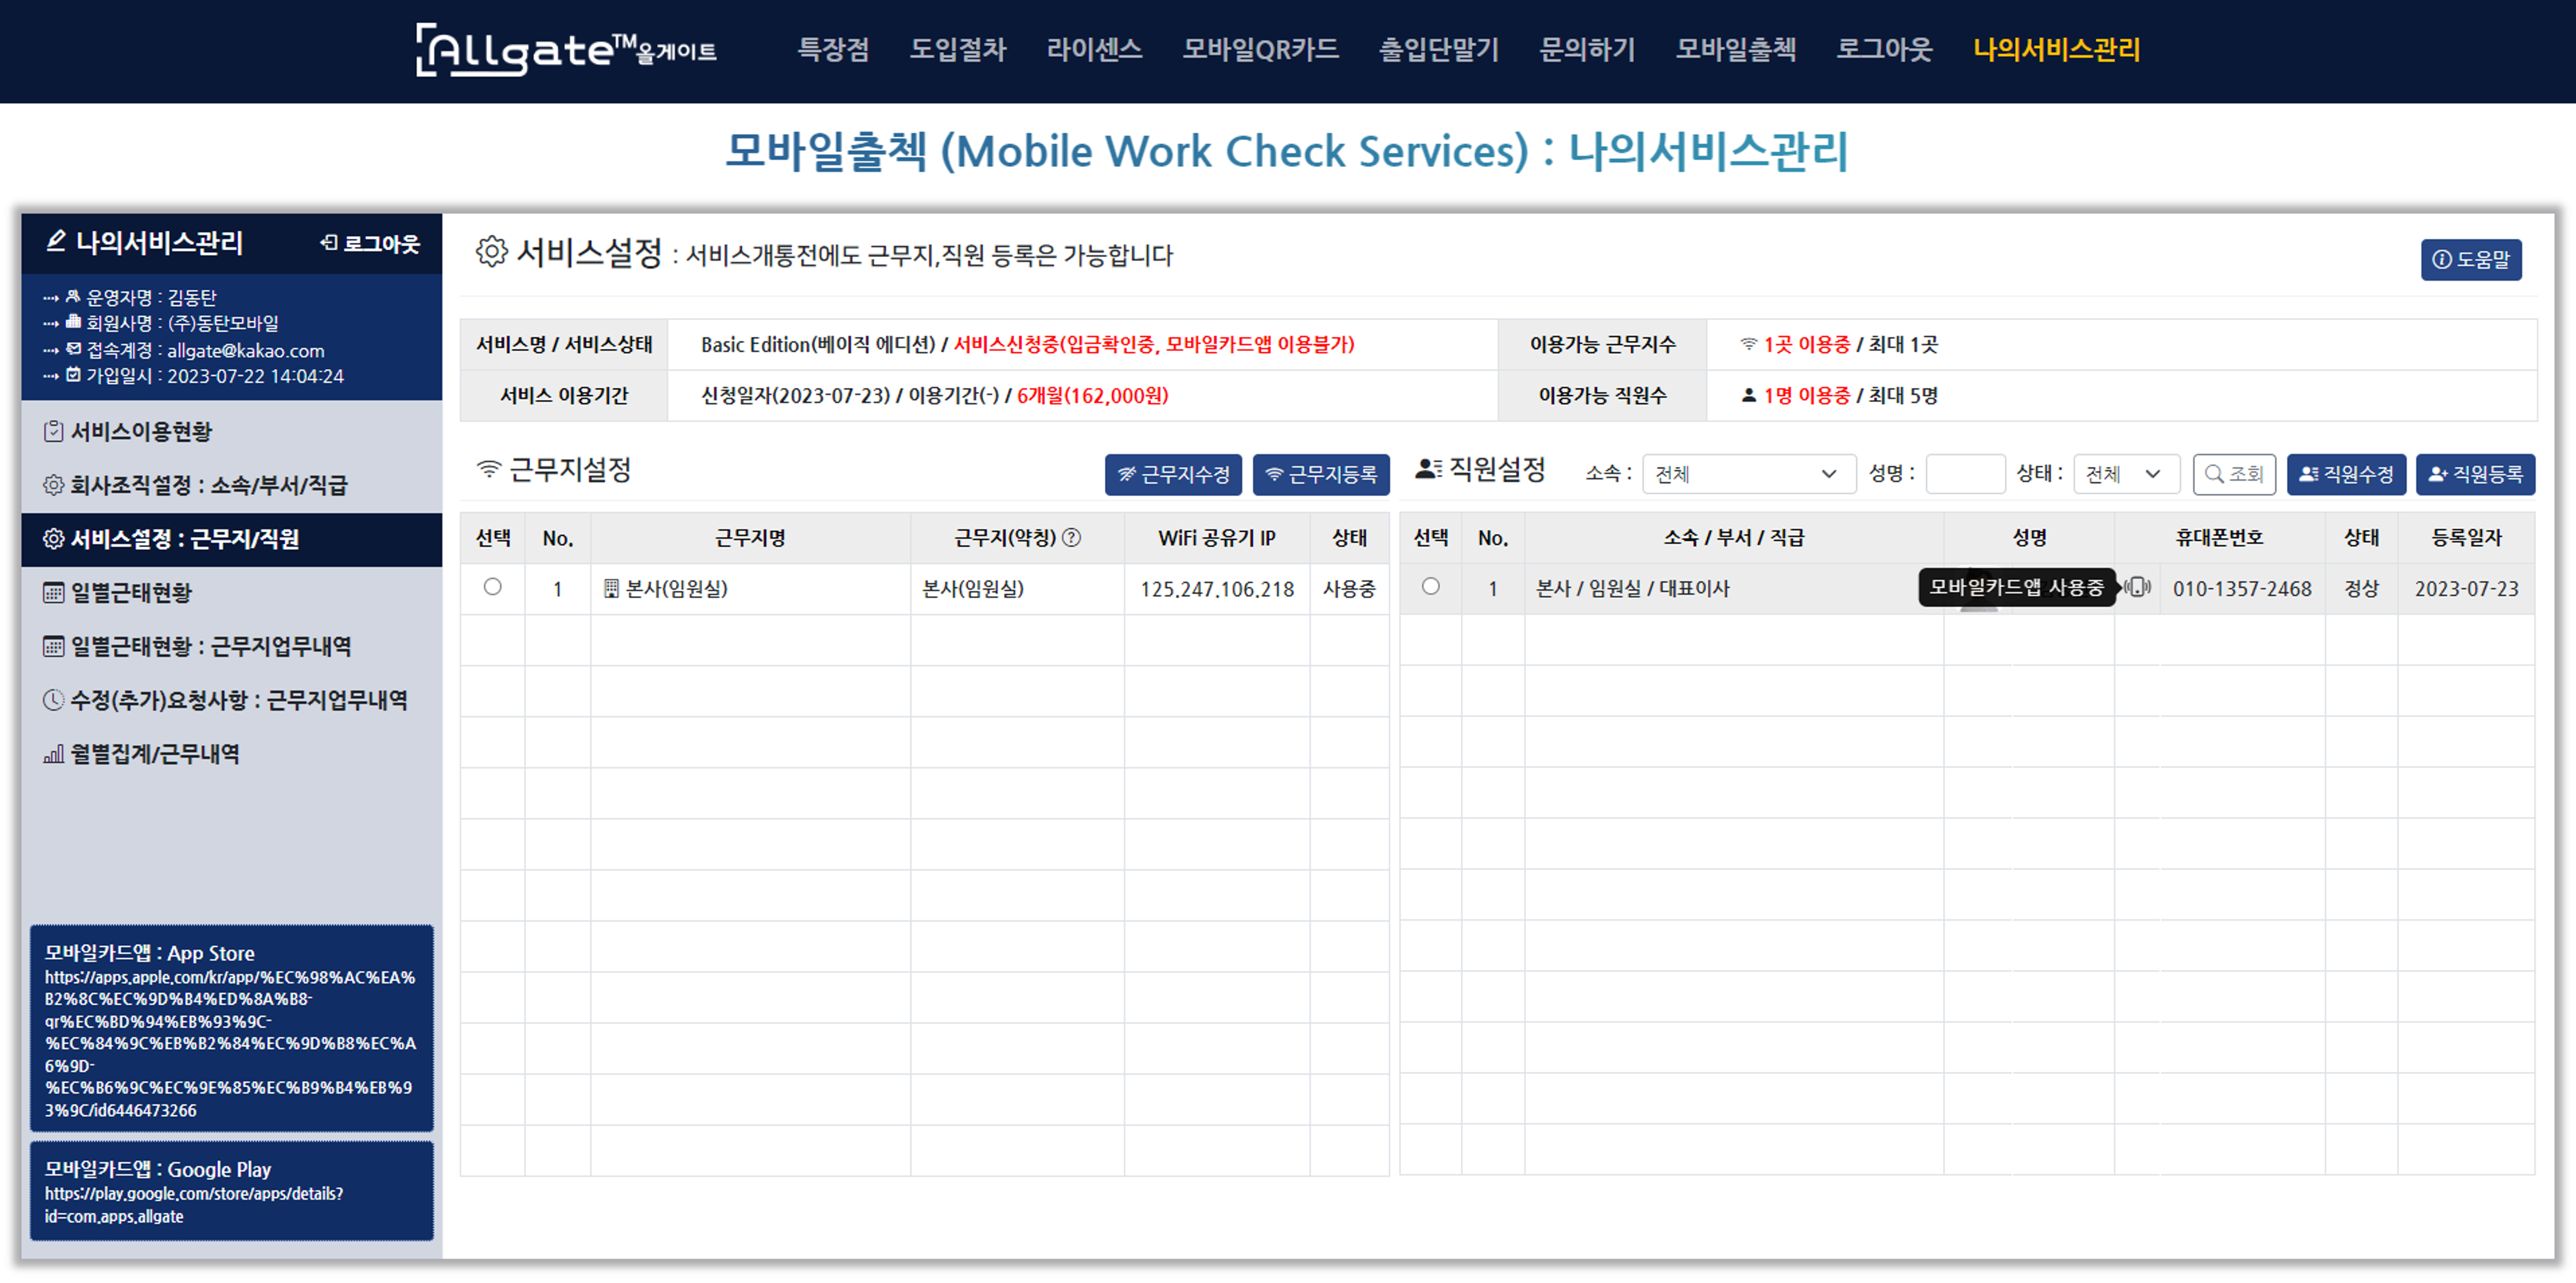Click the calendar icon for 일별근태현황

[x=54, y=594]
